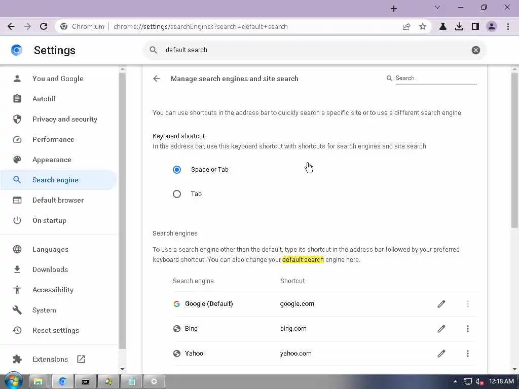The image size is (519, 389).
Task: Click the network tray icon
Action: coord(467,382)
